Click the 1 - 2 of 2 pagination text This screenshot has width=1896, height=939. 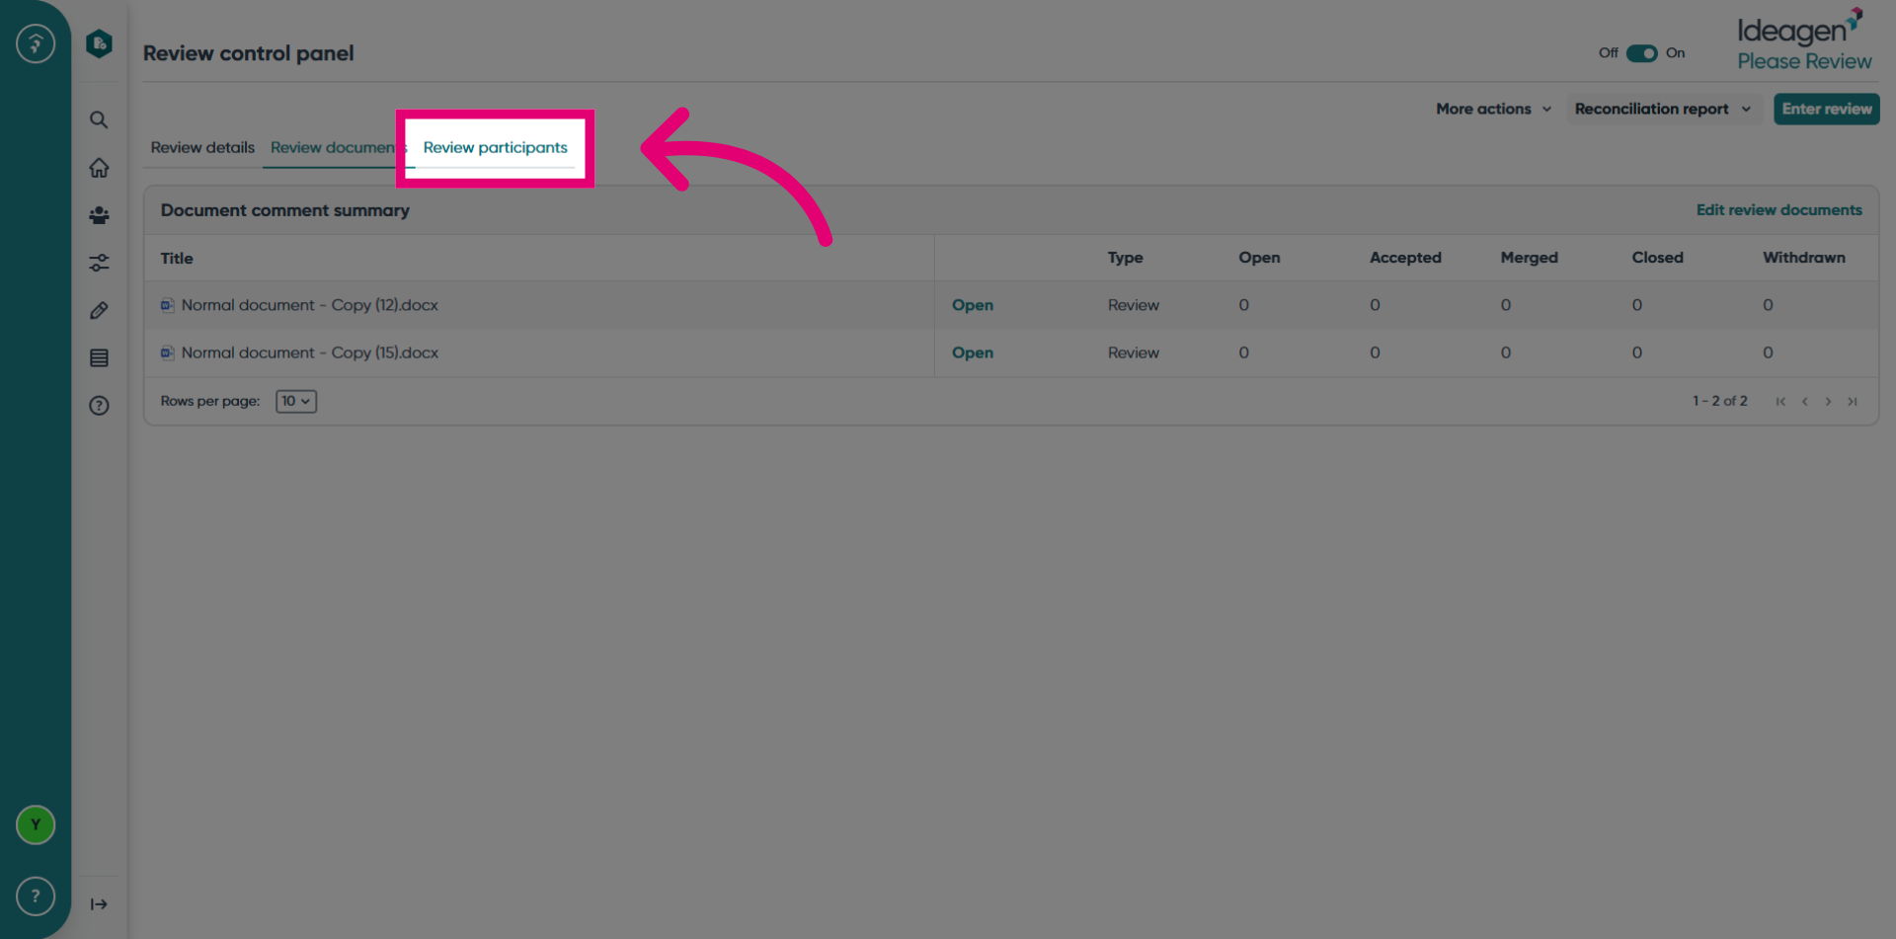[x=1719, y=401]
